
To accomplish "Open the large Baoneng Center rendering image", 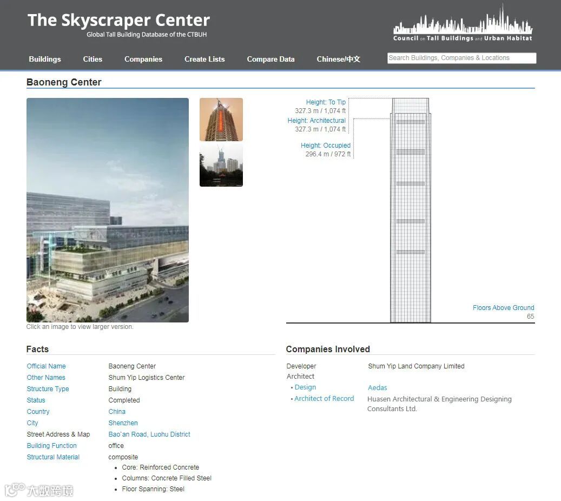I will tap(107, 210).
